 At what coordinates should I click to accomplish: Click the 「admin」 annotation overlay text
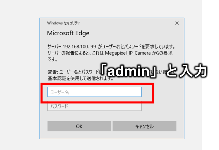(x=128, y=71)
